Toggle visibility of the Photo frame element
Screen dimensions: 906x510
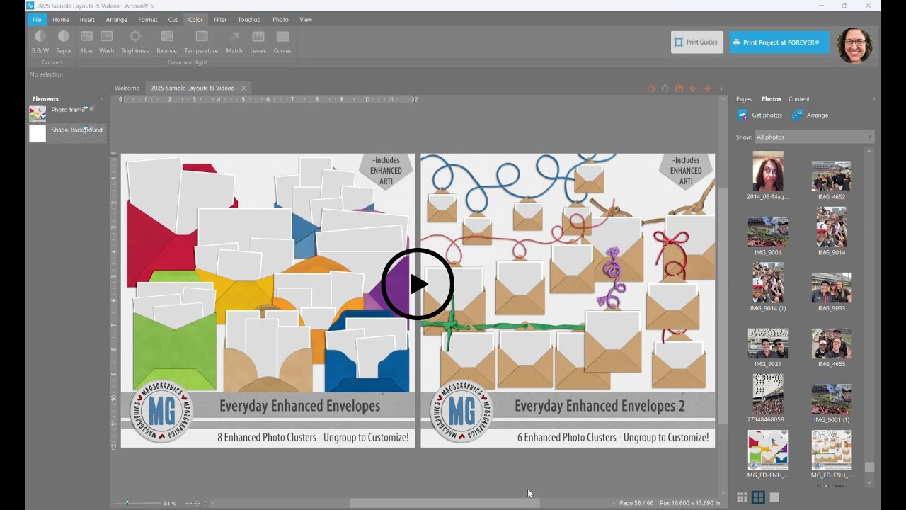pyautogui.click(x=85, y=109)
